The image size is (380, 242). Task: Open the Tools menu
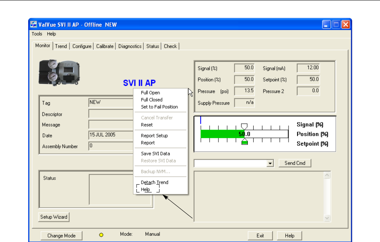[37, 34]
